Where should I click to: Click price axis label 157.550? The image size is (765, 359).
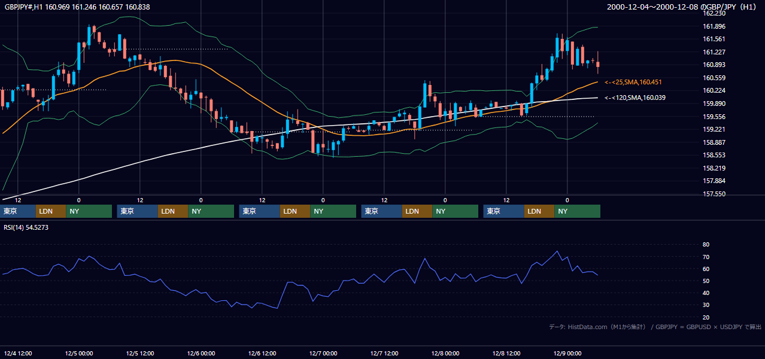coord(714,194)
